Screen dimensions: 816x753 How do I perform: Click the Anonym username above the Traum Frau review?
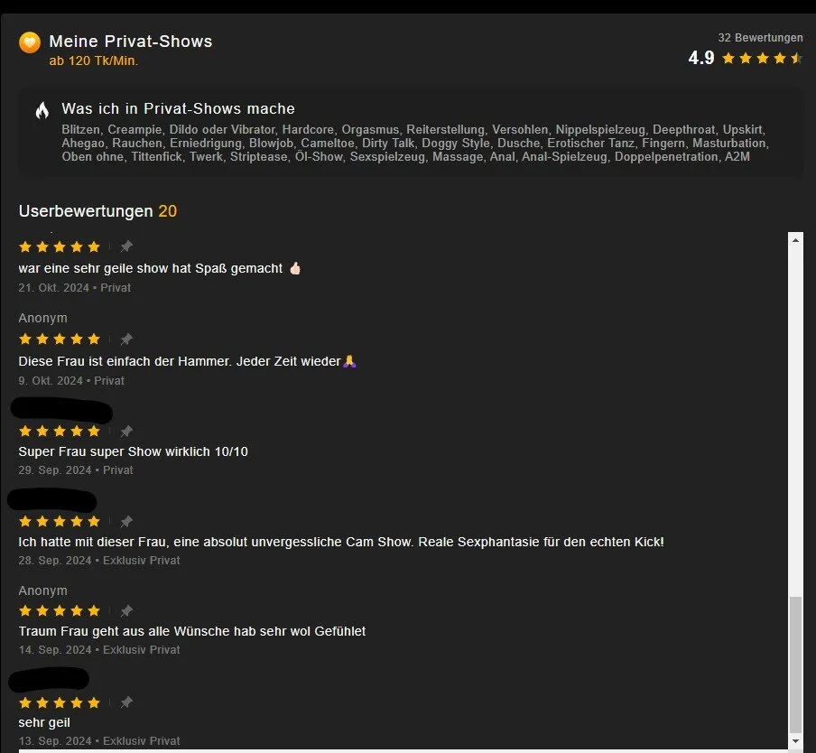coord(43,590)
